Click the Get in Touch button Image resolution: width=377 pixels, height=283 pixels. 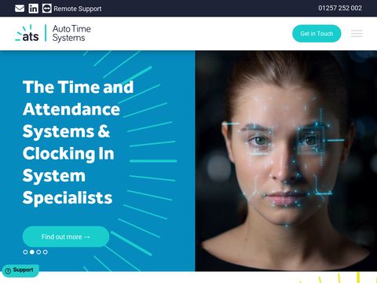pos(317,34)
